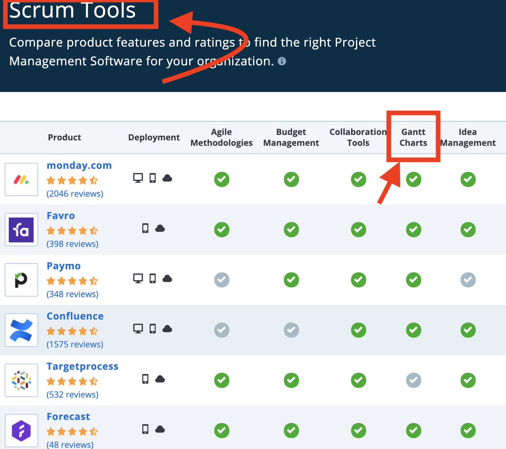Click Favro Budget Management checkmark
Screen dimensions: 506x449
291,229
